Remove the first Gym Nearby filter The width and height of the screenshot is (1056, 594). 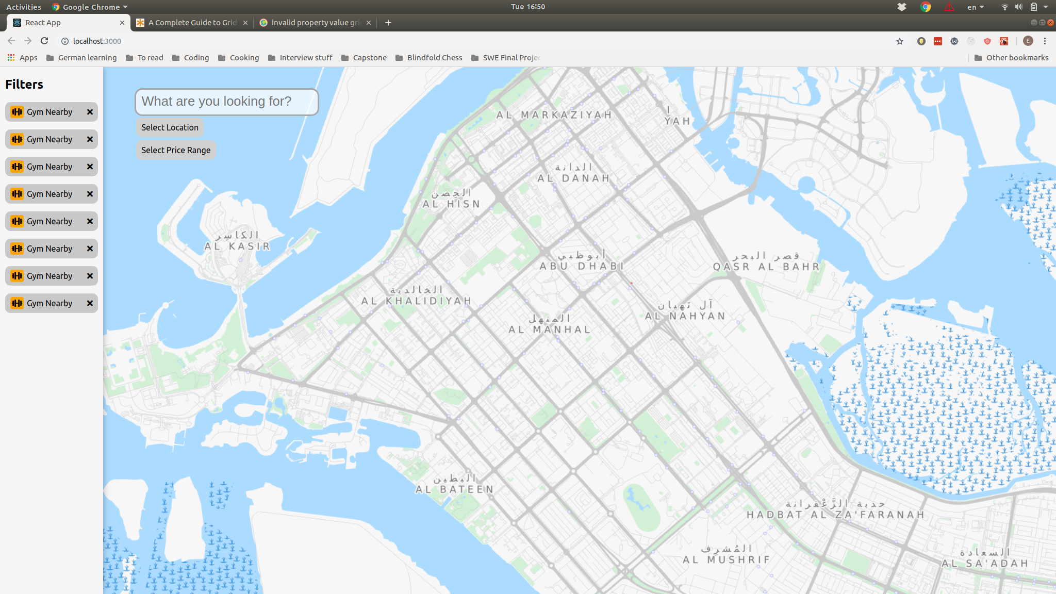90,112
